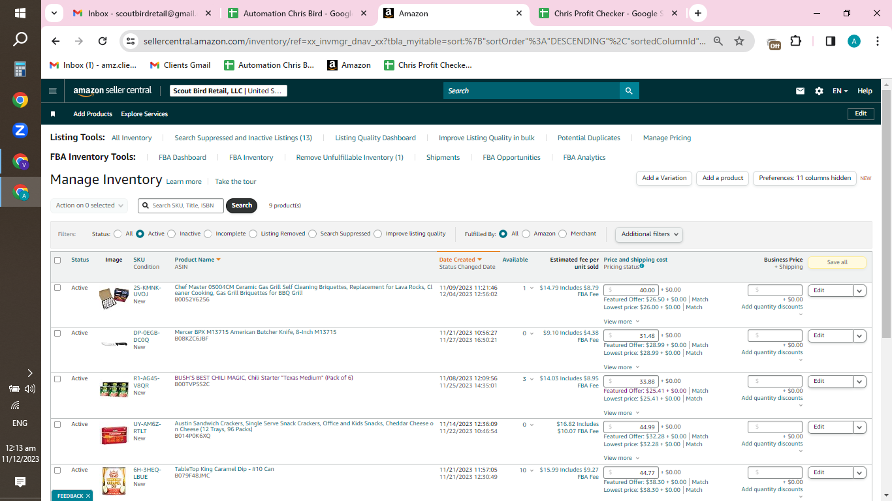The height and width of the screenshot is (501, 892).
Task: Open the Zoom app from taskbar
Action: [x=20, y=130]
